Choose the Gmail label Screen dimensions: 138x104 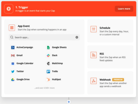(20, 55)
